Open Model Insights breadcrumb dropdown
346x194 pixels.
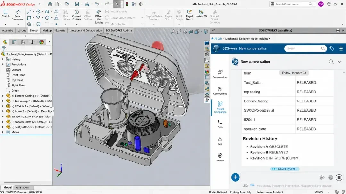pos(269,39)
